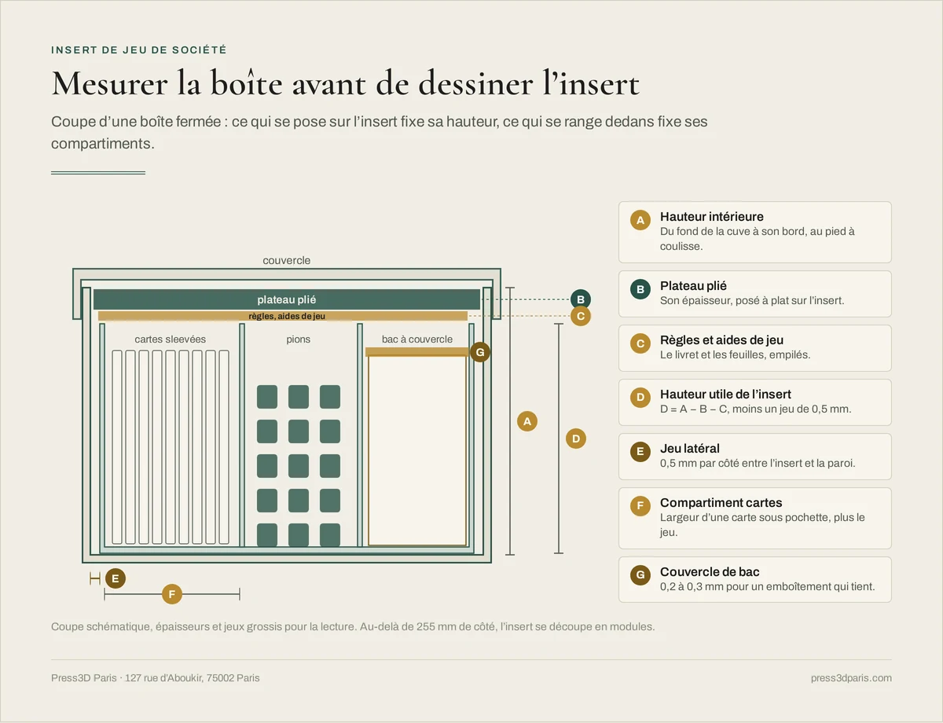Screen dimensions: 943x723
Task: Click 'Son épaisseur, posé à plat' description
Action: 752,301
